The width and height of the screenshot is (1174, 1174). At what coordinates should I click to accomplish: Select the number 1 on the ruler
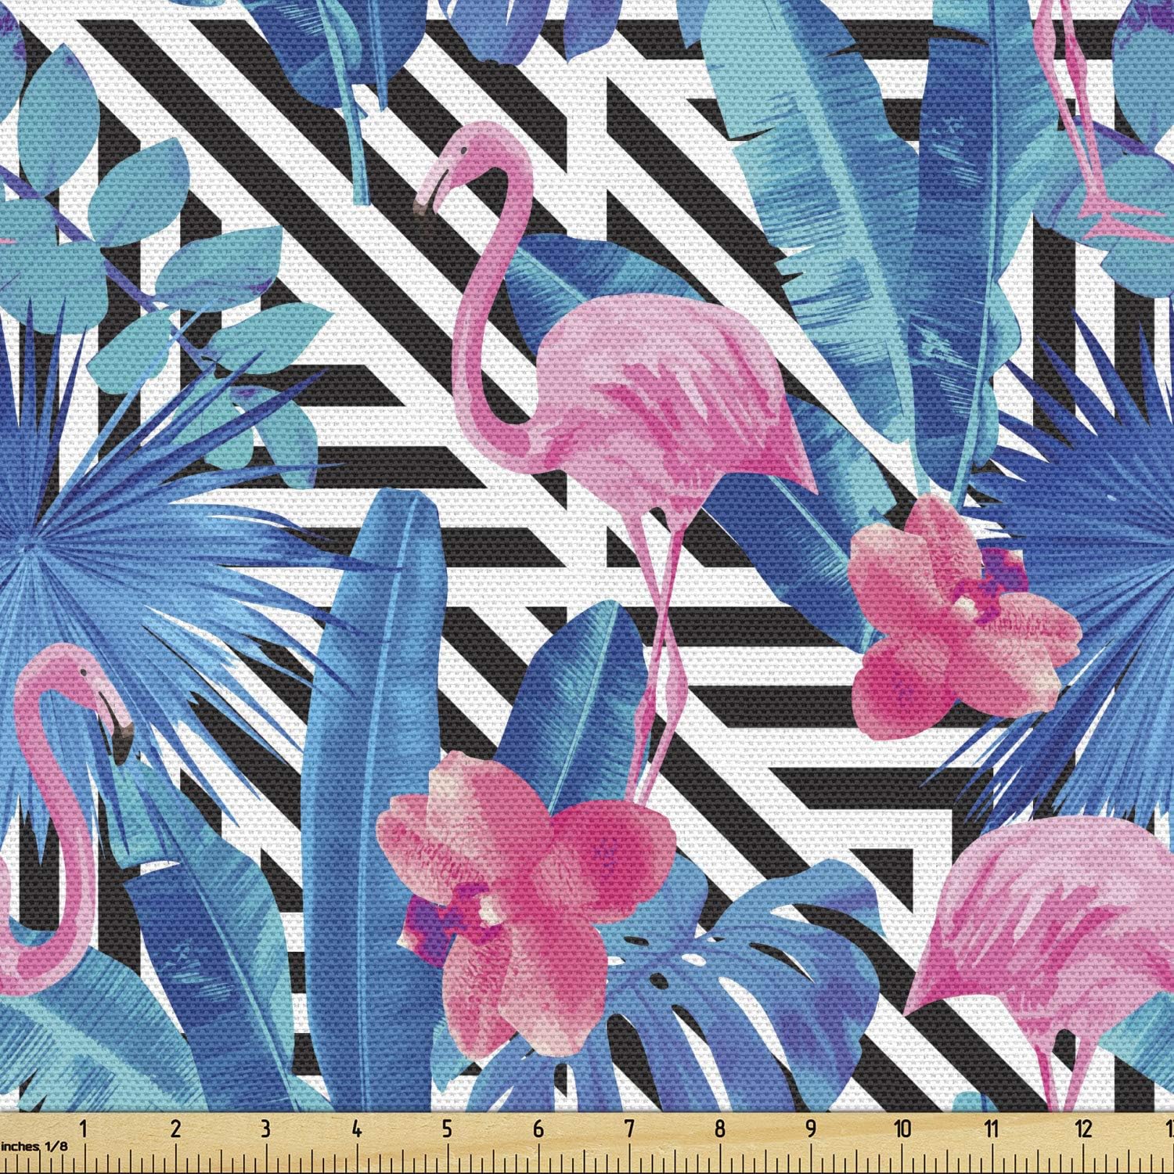coord(84,1129)
